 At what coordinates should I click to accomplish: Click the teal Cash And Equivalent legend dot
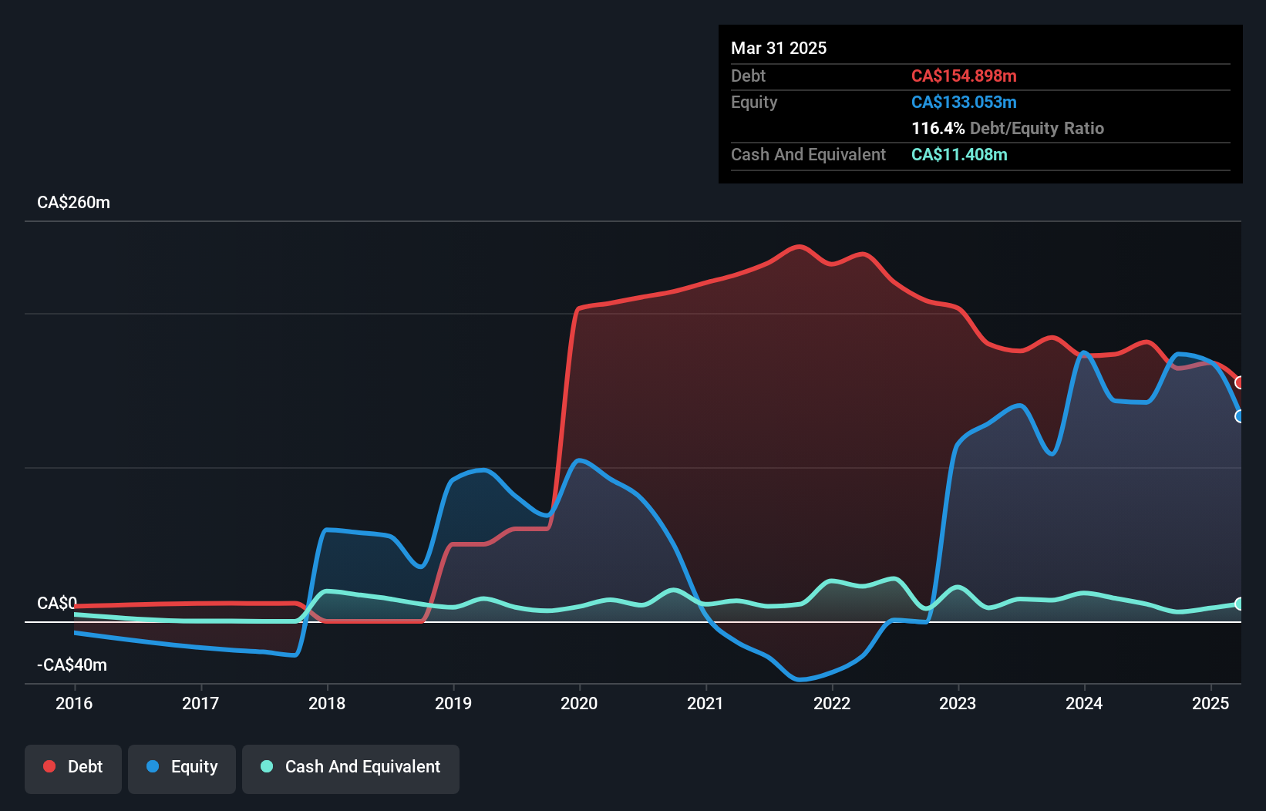267,766
